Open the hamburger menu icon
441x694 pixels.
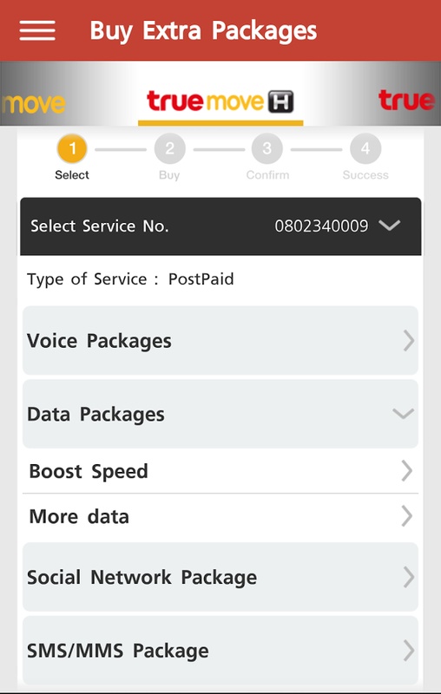tap(37, 30)
